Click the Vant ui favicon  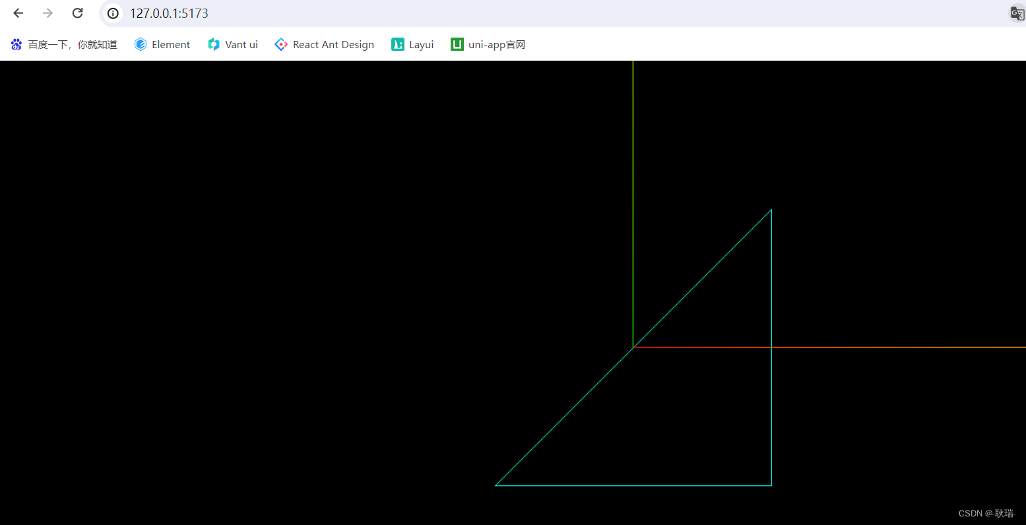pos(213,44)
